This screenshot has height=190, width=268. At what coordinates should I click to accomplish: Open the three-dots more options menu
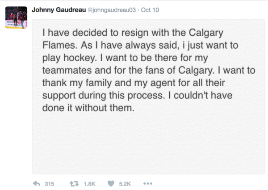tap(148, 184)
